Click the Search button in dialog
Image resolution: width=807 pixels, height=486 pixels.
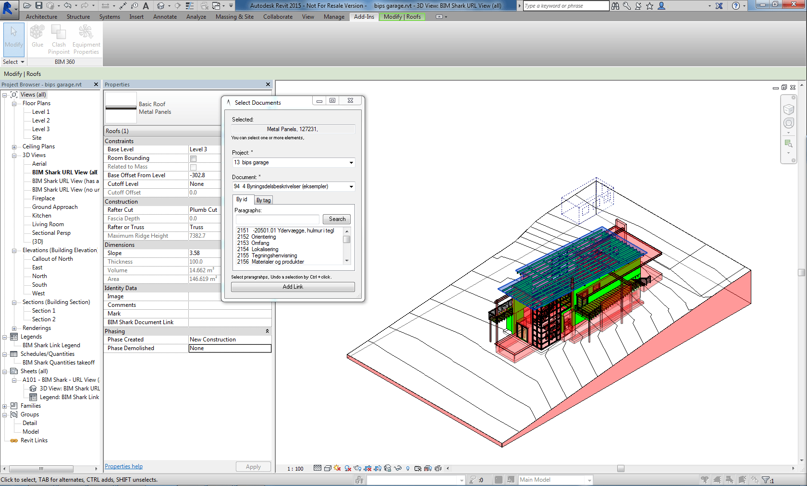(x=337, y=219)
